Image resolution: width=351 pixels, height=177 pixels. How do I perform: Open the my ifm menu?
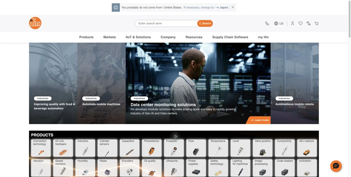click(x=263, y=37)
